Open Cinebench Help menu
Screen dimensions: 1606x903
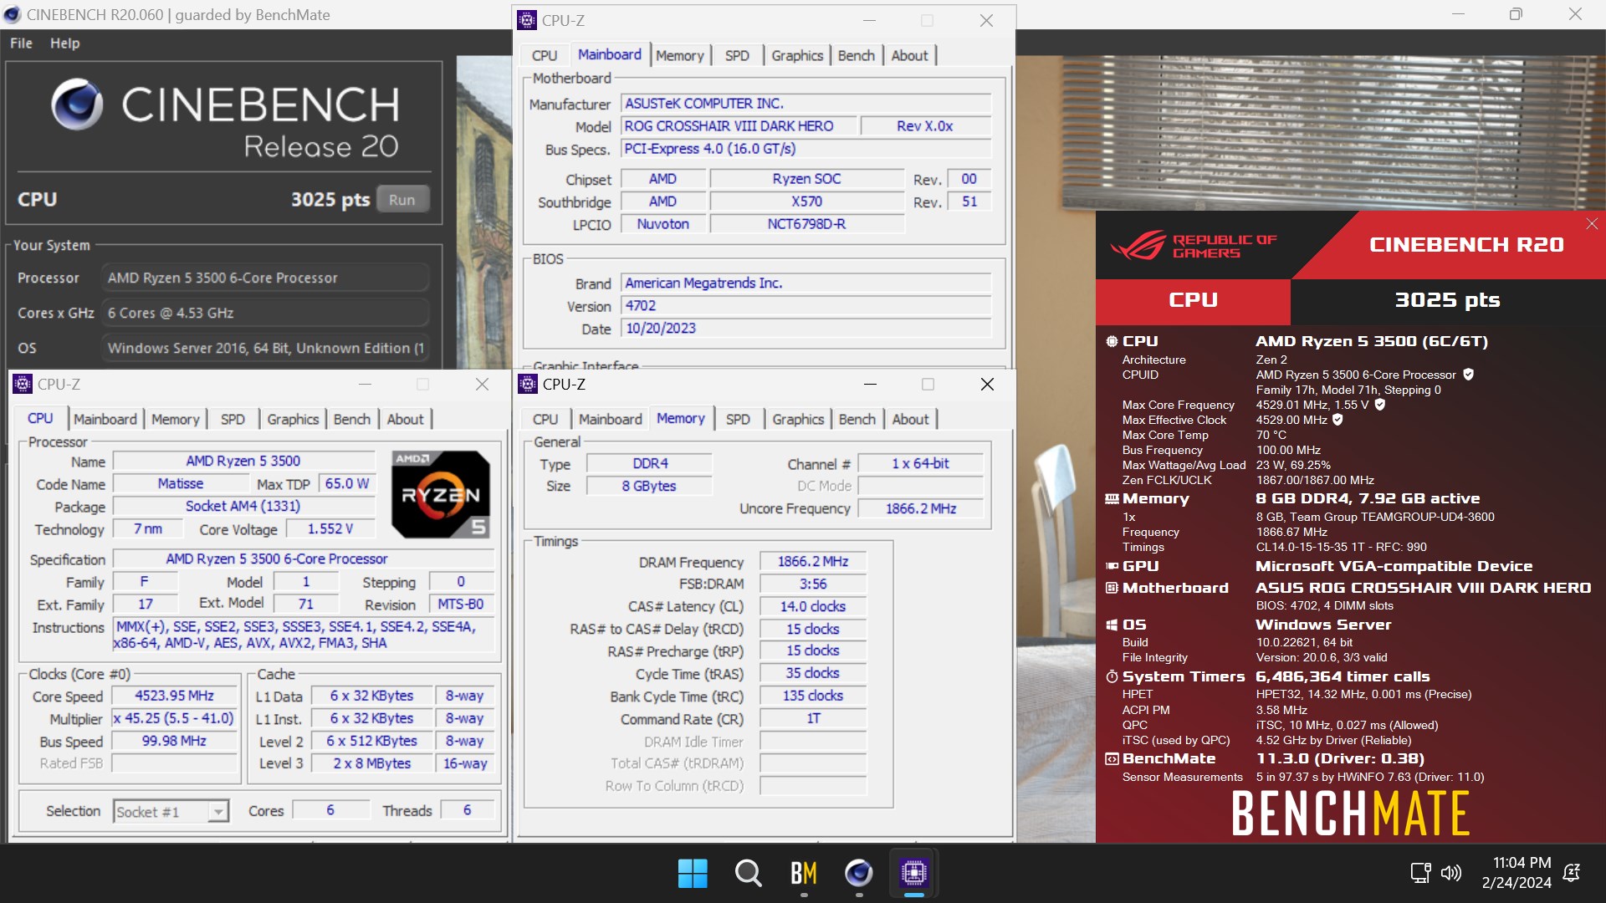(x=64, y=43)
